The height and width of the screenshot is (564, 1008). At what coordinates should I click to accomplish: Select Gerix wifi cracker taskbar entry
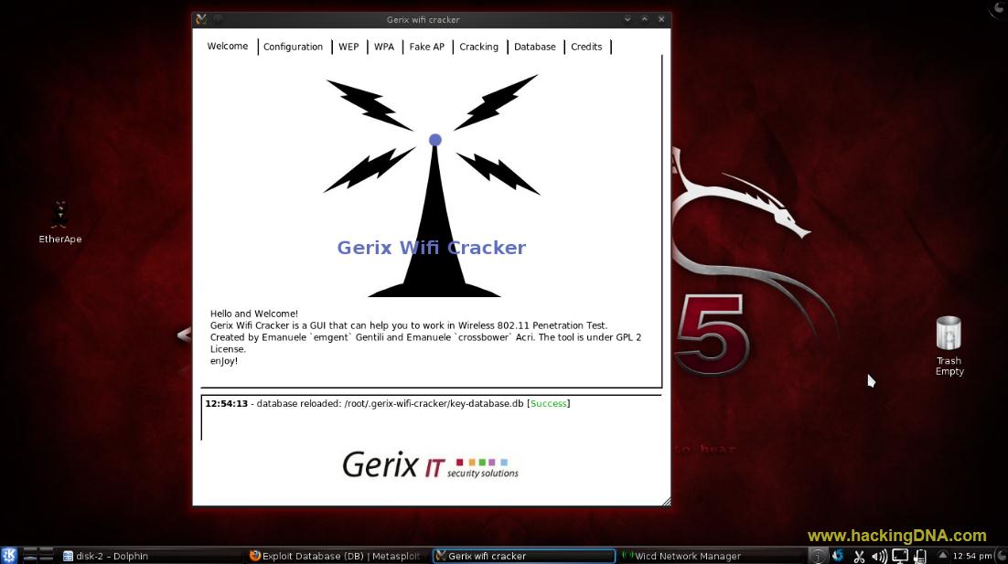tap(524, 557)
